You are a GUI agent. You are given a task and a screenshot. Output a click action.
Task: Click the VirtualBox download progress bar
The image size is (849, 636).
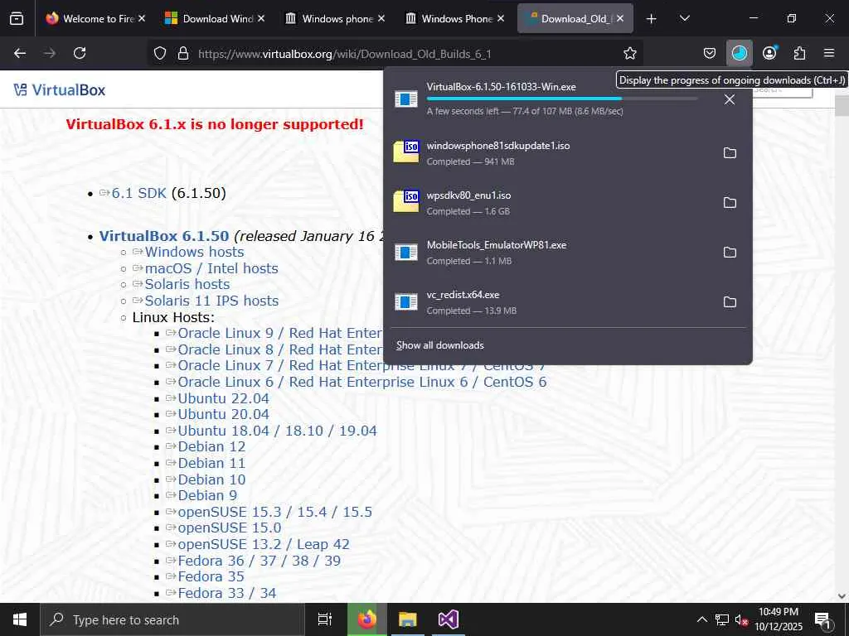[562, 99]
